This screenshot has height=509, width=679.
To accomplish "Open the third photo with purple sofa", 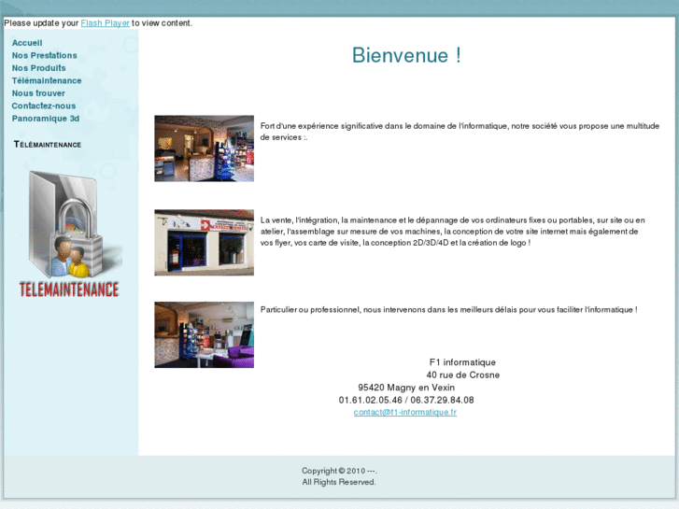I will [204, 334].
